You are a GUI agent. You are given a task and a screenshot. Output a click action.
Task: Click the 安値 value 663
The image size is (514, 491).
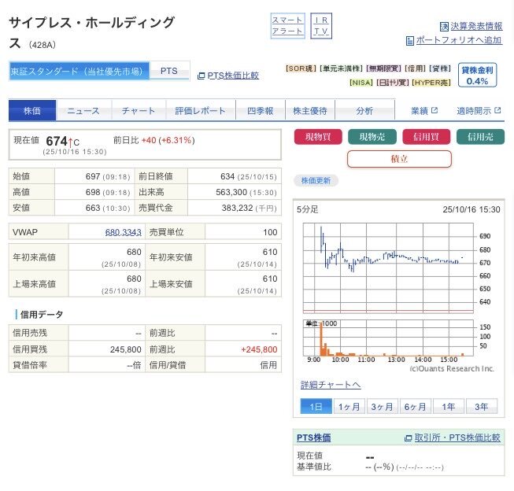[93, 208]
